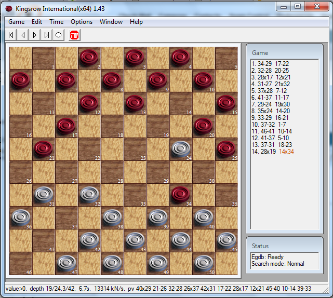333x298 pixels.
Task: Select the white piece on square 43
Action: (x=135, y=240)
